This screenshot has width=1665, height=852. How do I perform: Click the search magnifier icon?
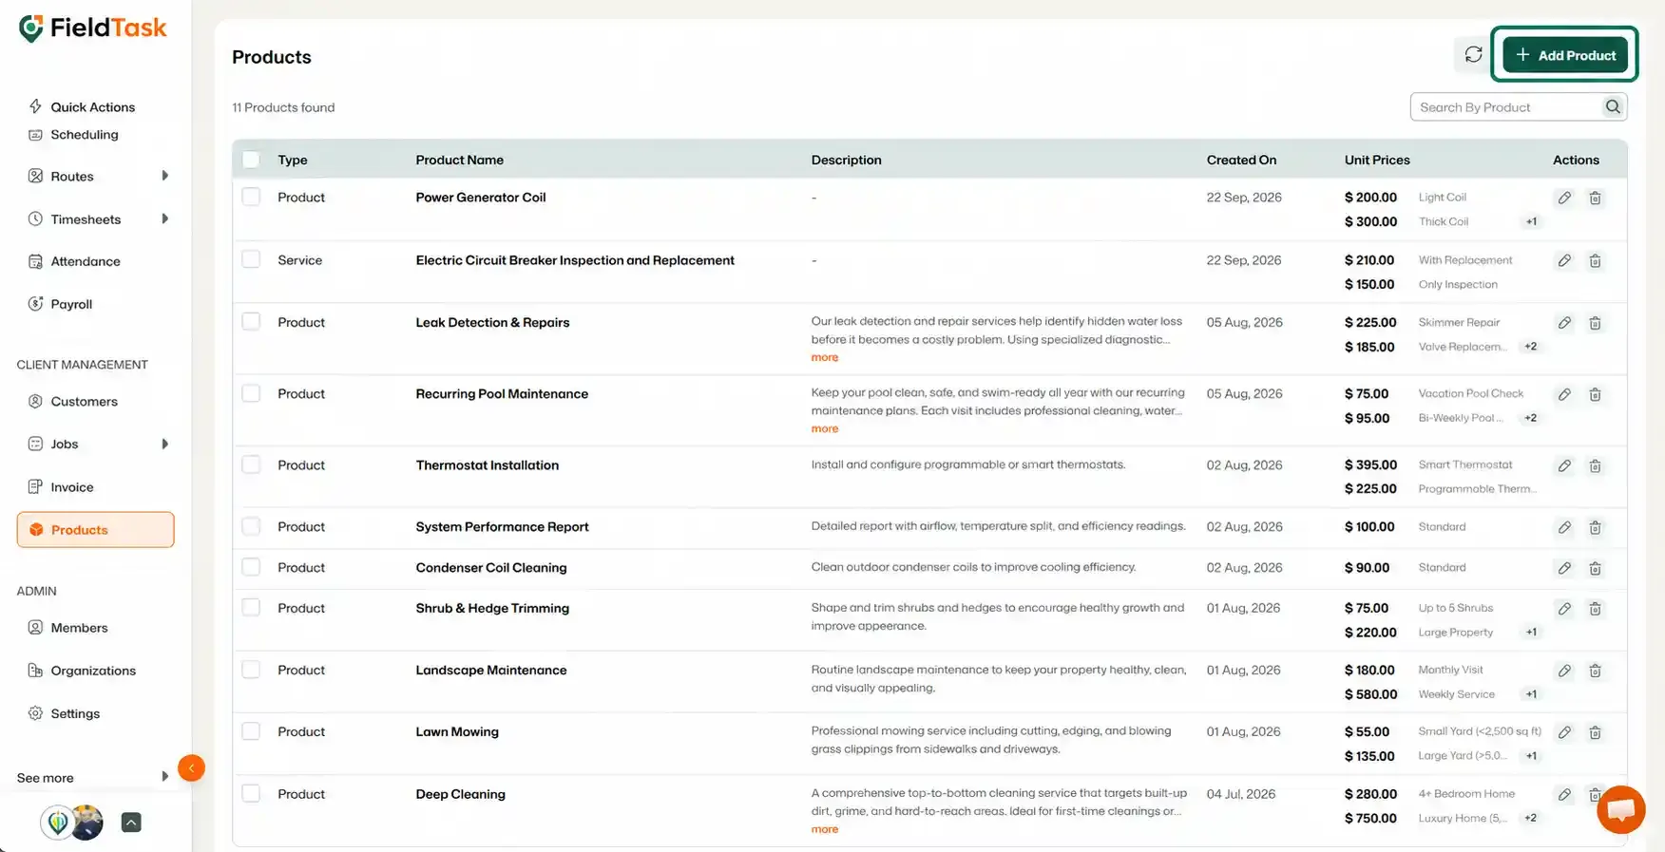(1613, 107)
